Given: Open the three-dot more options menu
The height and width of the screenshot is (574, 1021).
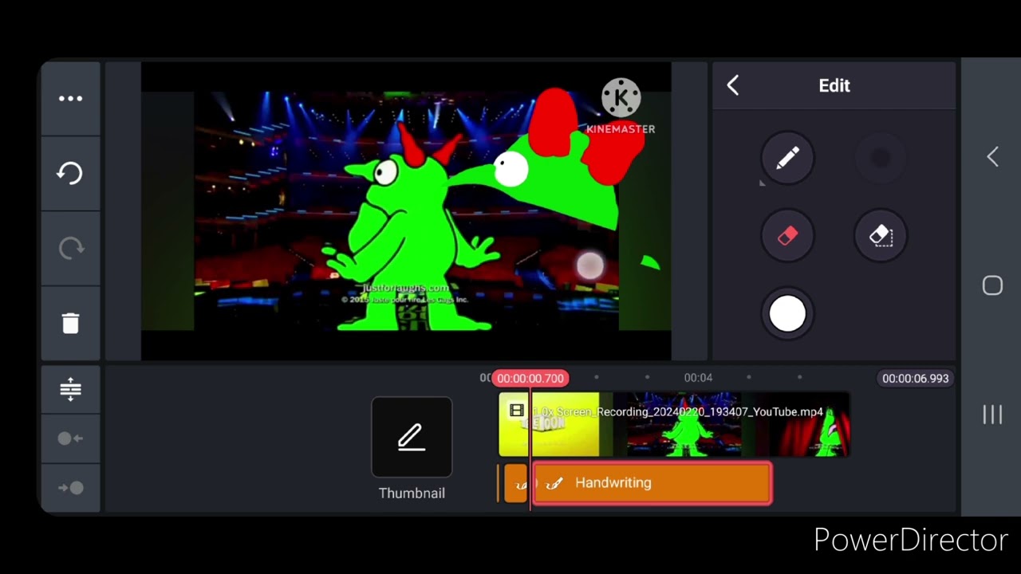Looking at the screenshot, I should [x=70, y=99].
